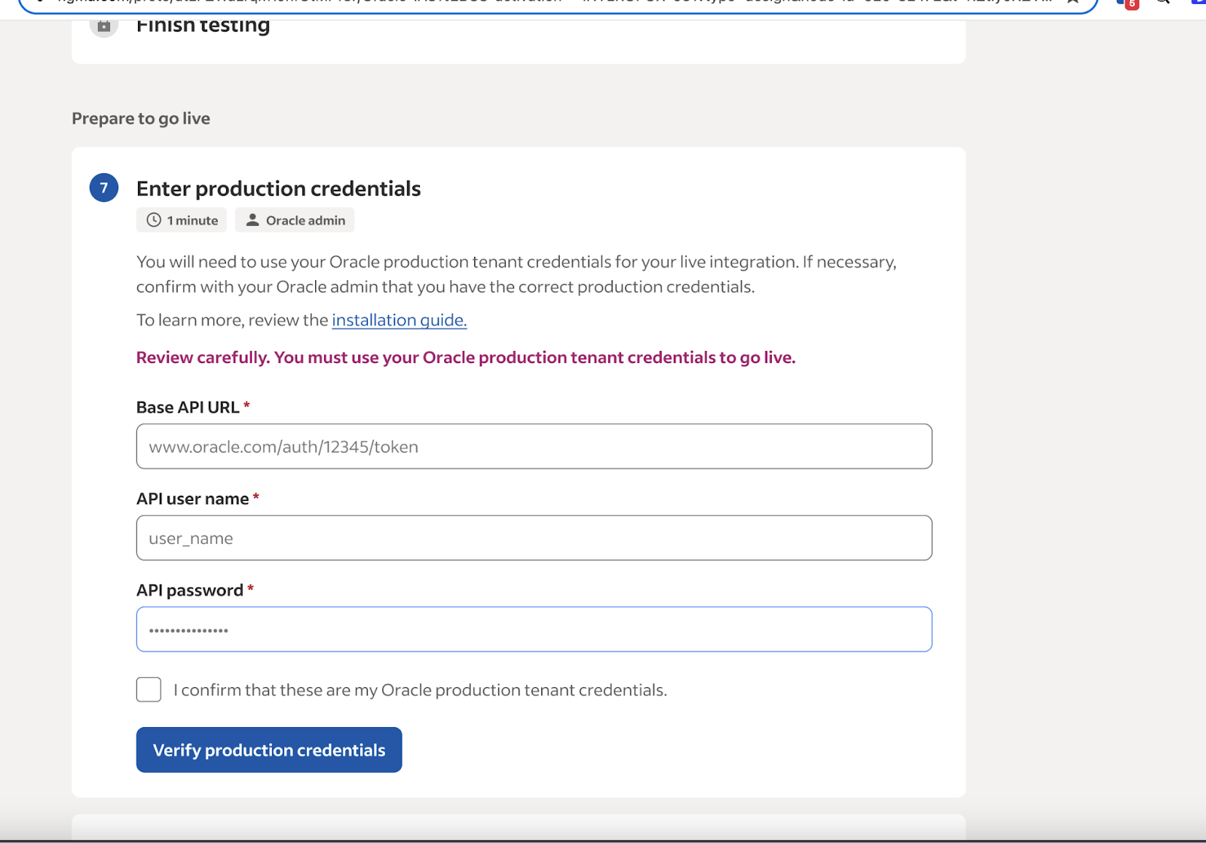Click the extension icon with red badge

(1128, 3)
